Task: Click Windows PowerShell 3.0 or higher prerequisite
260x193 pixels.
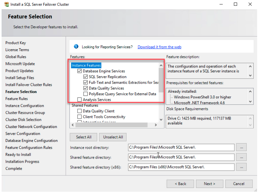Action: tap(202, 97)
